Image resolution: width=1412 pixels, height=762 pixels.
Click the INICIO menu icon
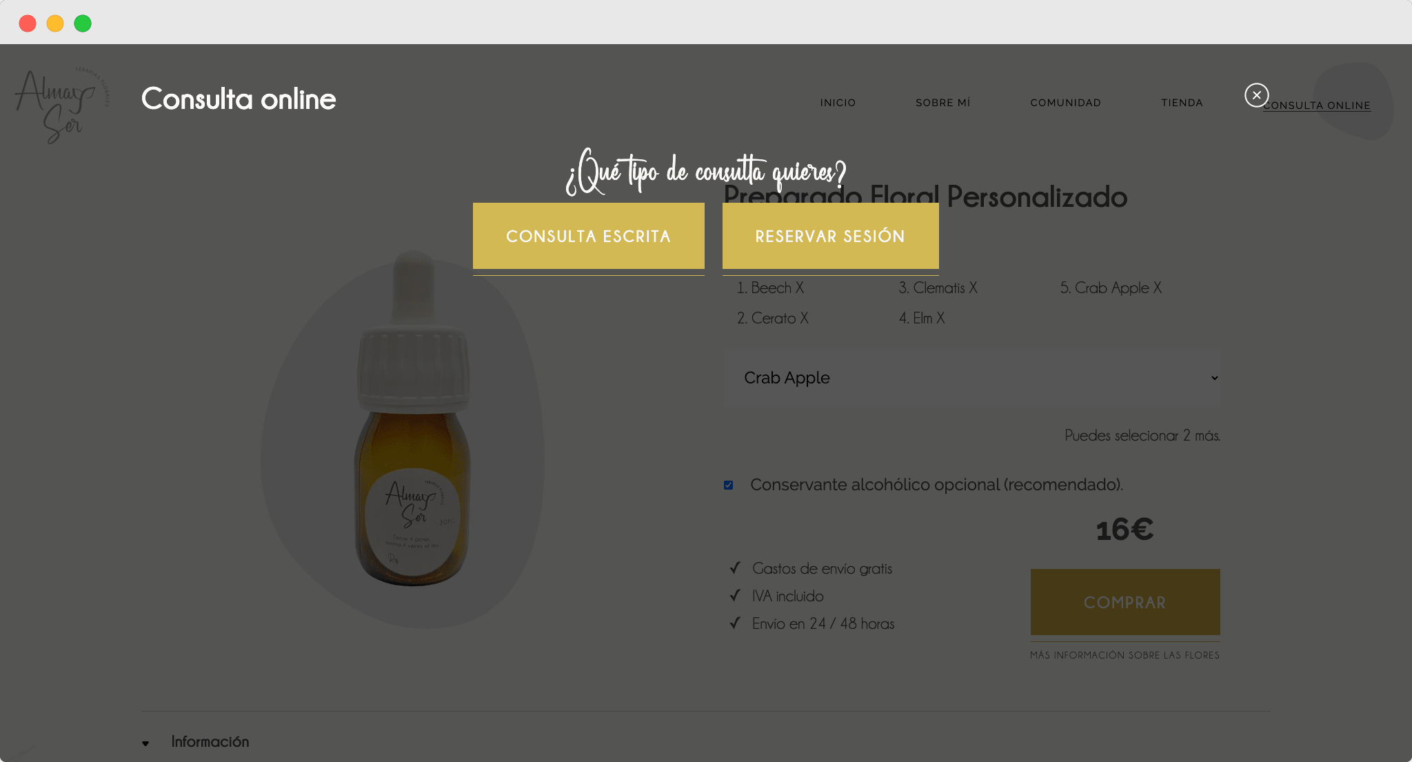tap(837, 102)
